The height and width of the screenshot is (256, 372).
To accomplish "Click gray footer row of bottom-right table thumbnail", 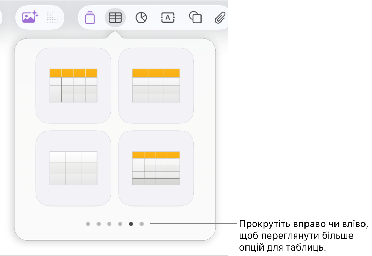I will click(156, 182).
